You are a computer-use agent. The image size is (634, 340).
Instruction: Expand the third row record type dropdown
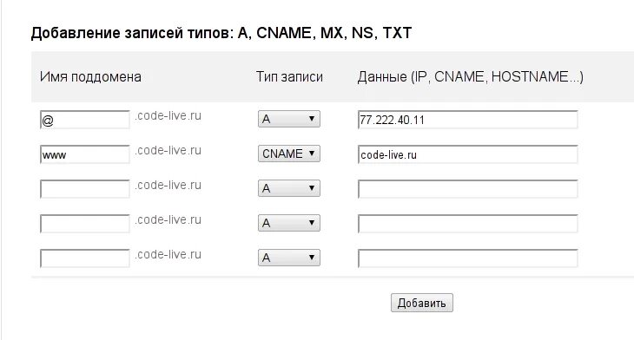tap(289, 188)
